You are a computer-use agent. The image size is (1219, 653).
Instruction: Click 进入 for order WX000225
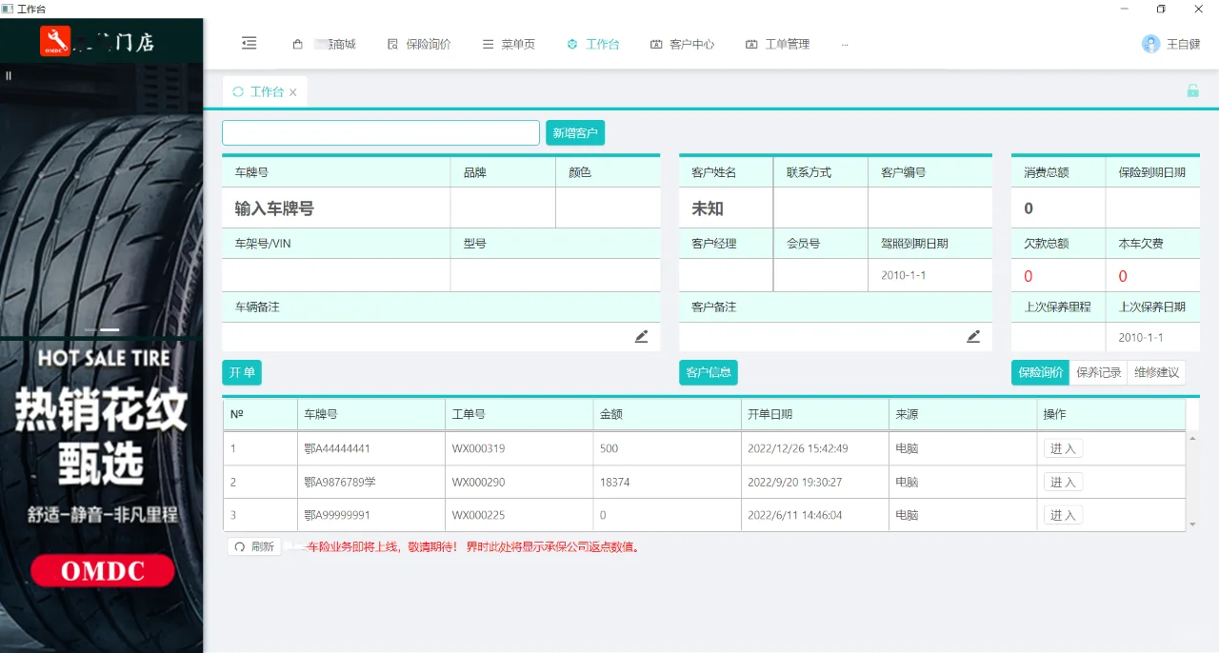1063,515
